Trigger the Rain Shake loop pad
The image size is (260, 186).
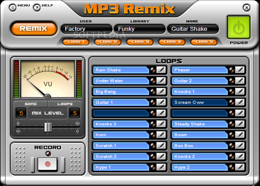point(121,70)
